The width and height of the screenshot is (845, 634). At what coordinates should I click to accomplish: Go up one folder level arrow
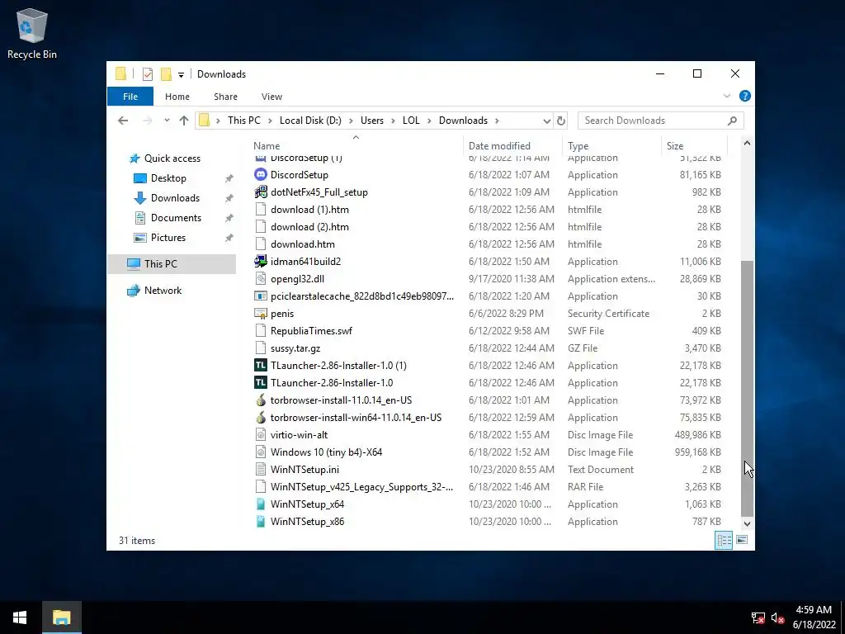click(184, 121)
